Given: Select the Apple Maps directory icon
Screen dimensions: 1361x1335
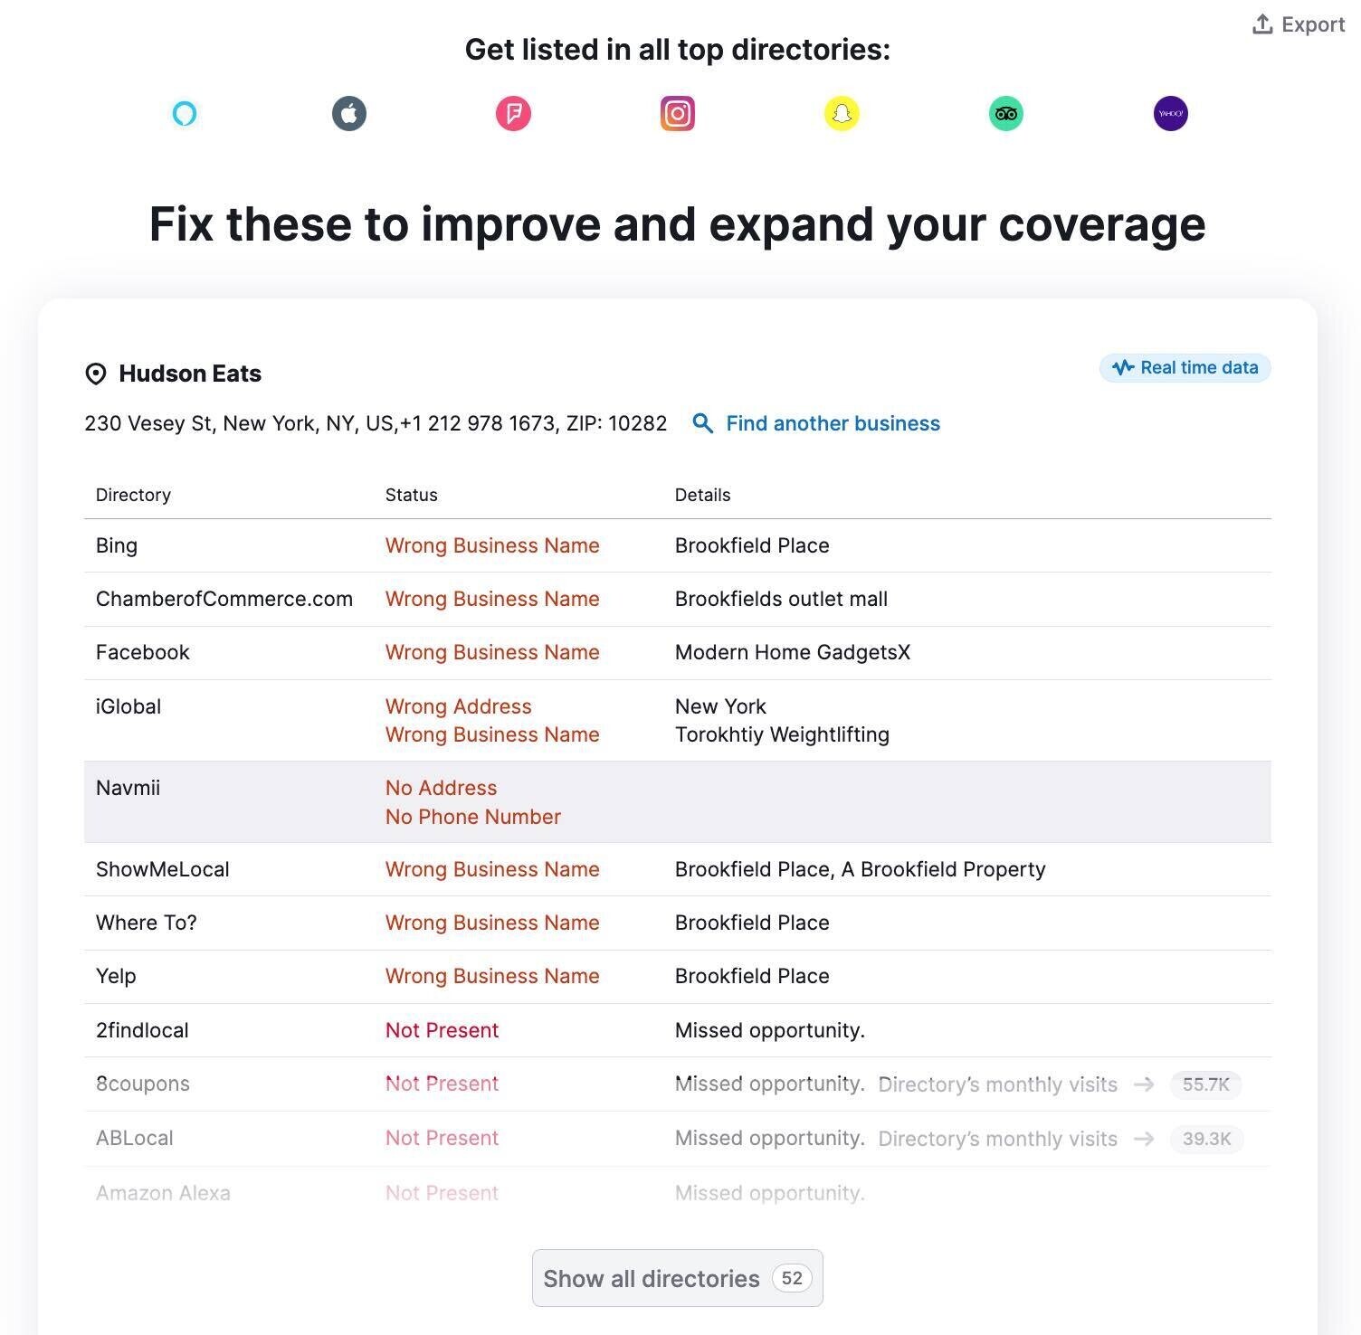Looking at the screenshot, I should 348,113.
